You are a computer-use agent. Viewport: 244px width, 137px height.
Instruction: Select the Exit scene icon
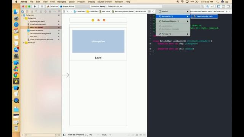(104, 20)
